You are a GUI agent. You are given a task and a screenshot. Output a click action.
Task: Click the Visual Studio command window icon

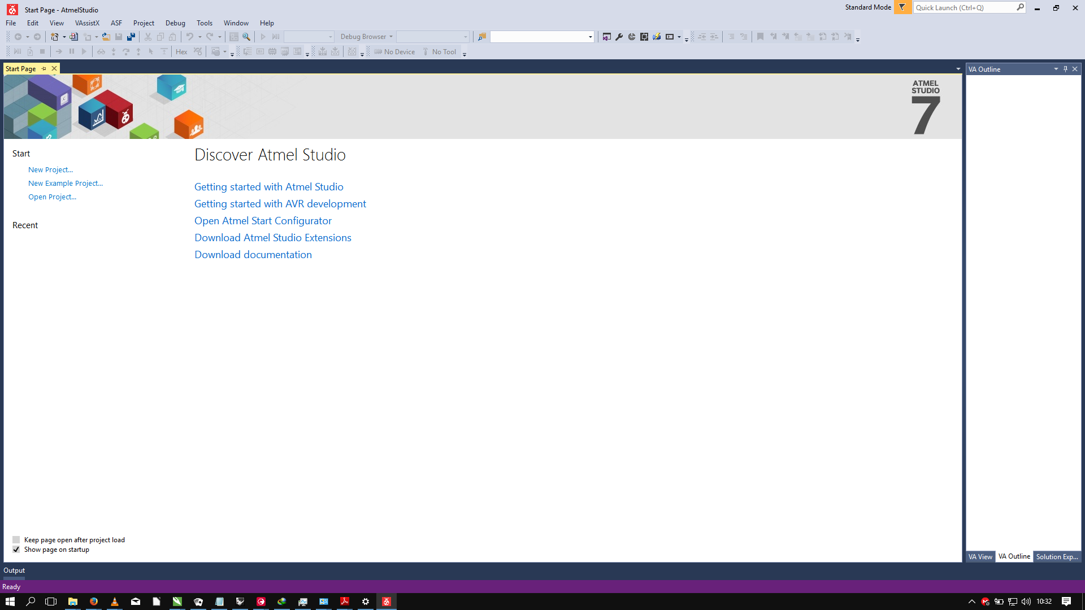(607, 37)
